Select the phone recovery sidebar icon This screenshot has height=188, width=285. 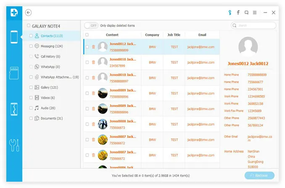[14, 38]
